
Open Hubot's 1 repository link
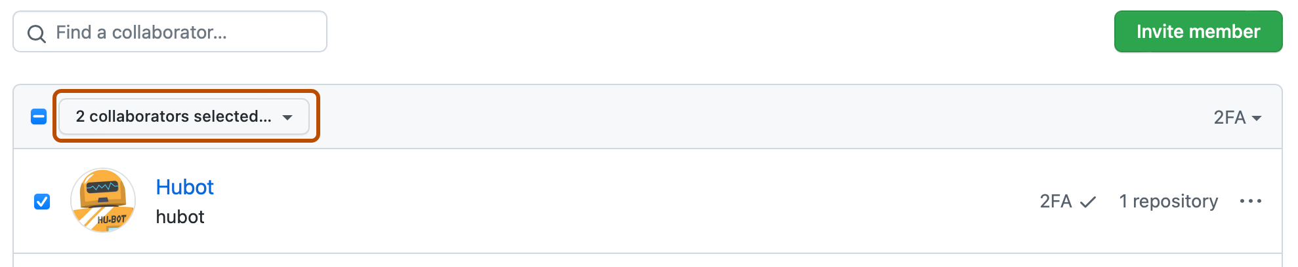[x=1168, y=201]
